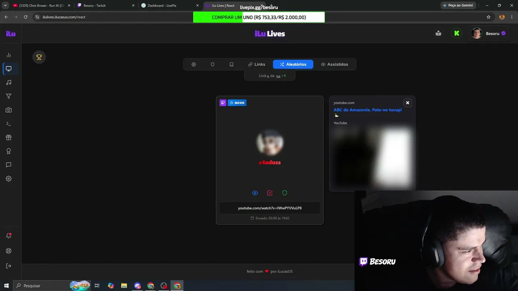Go back in browser history
The height and width of the screenshot is (291, 518).
[x=6, y=17]
